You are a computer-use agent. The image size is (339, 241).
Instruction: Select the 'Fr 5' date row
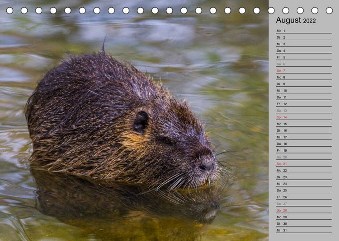tap(304, 57)
